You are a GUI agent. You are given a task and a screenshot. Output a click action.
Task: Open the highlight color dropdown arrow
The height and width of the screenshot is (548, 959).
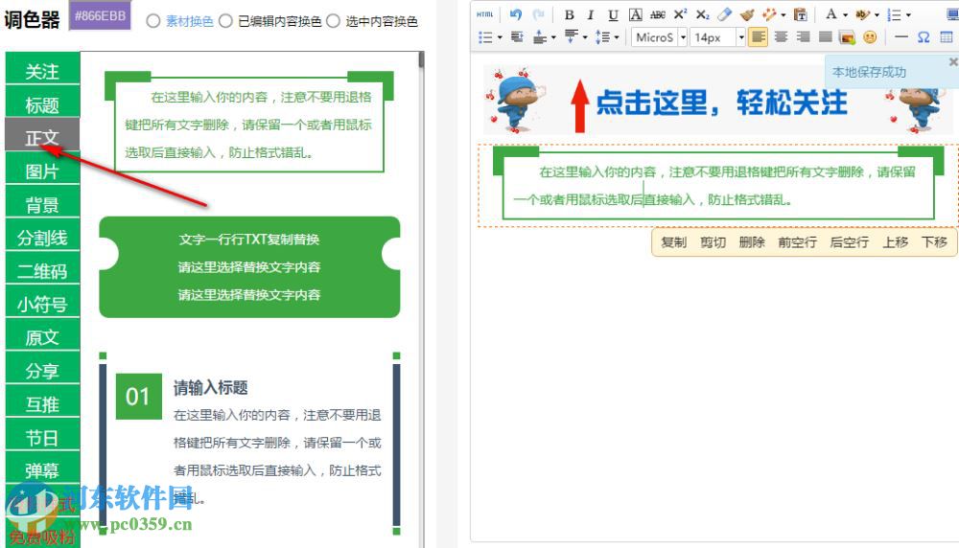[877, 14]
